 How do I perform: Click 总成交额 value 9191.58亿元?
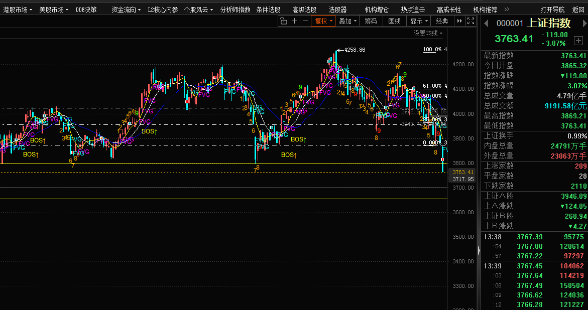click(566, 106)
